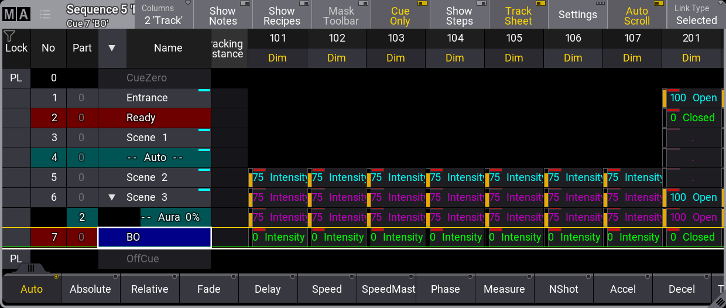The width and height of the screenshot is (726, 308).
Task: Toggle Show Recipes
Action: (x=282, y=15)
